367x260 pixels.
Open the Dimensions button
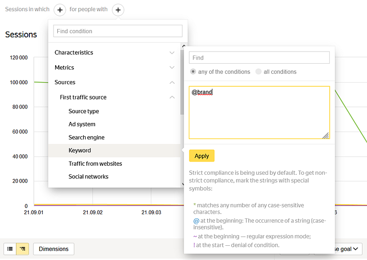coord(54,249)
